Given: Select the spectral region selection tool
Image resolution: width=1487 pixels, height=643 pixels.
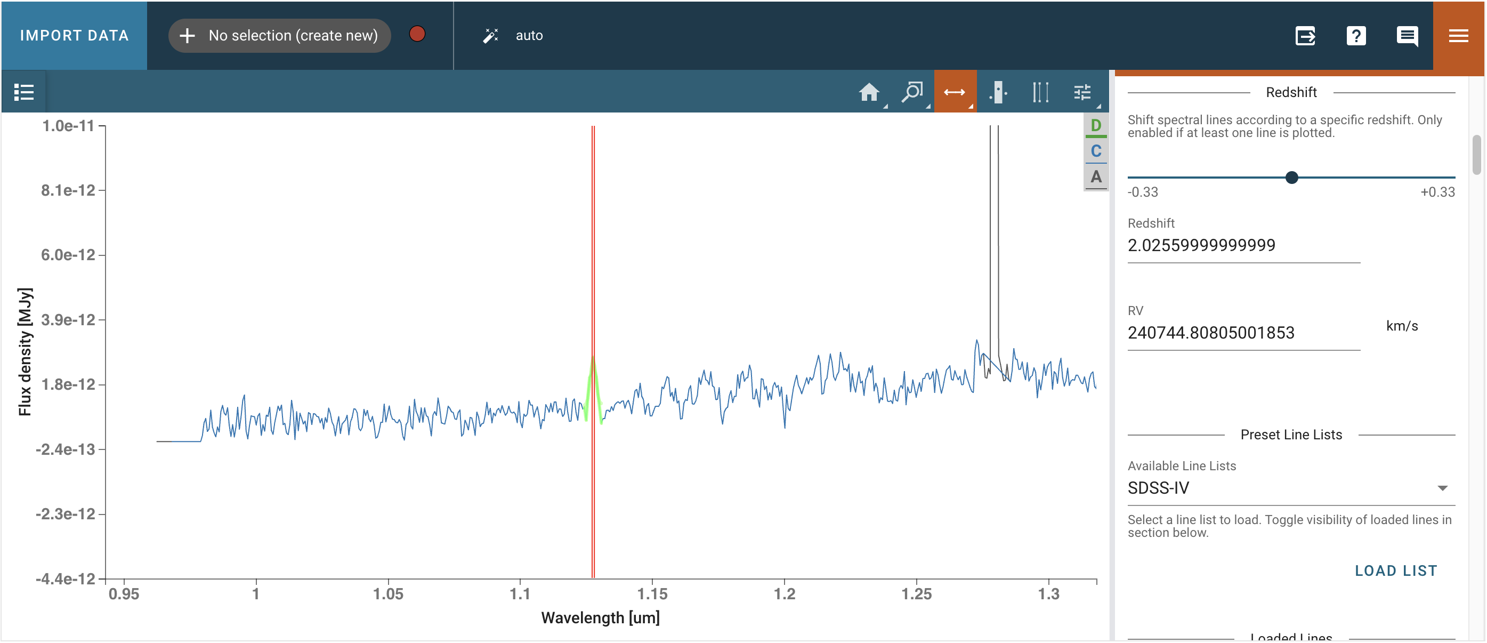Looking at the screenshot, I should click(998, 92).
